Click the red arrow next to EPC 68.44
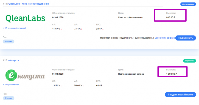 [103, 86]
